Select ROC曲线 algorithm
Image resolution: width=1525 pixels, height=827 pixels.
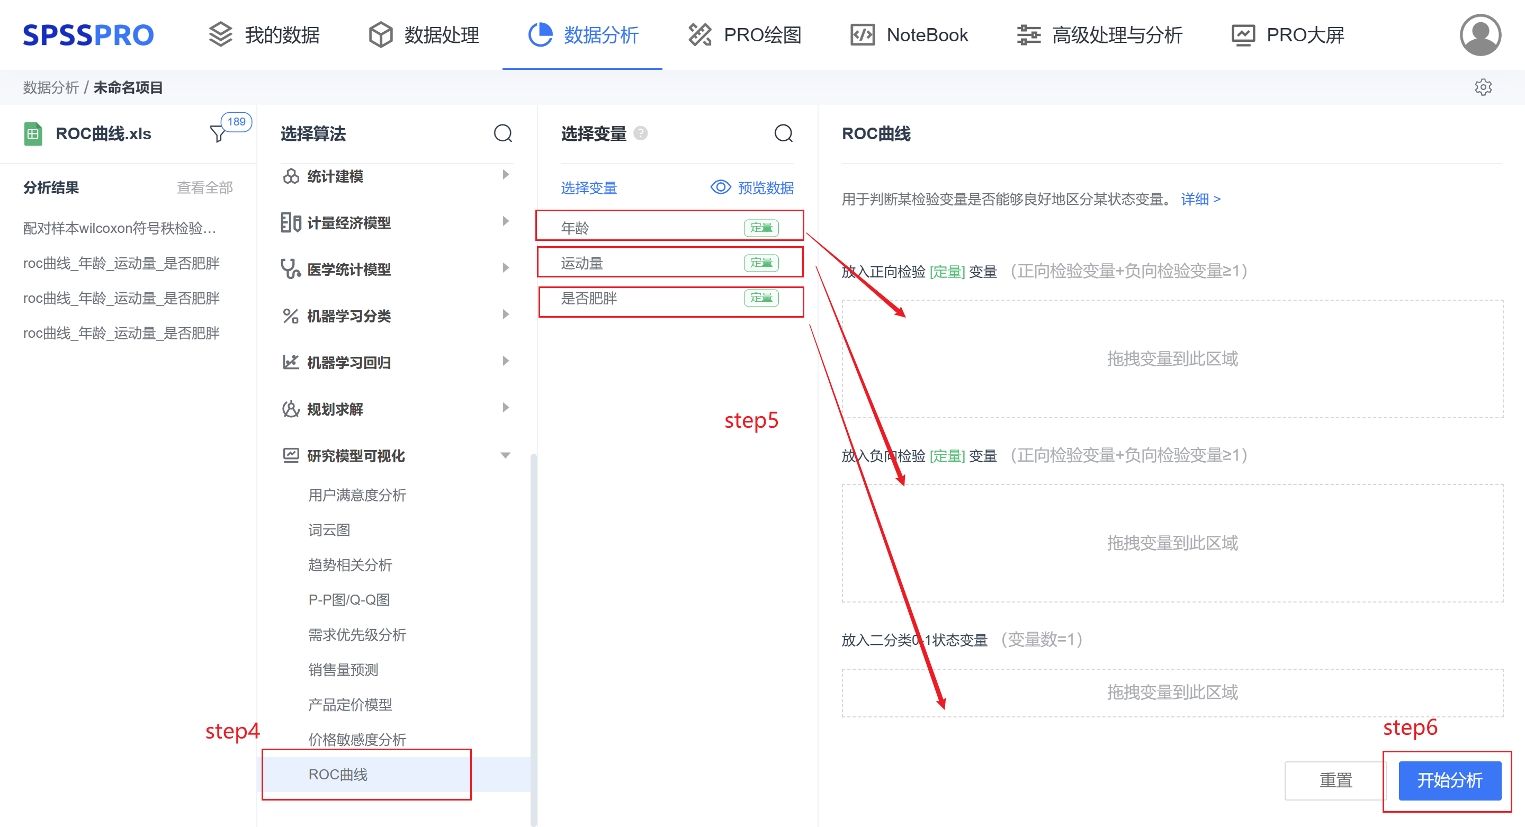point(396,774)
